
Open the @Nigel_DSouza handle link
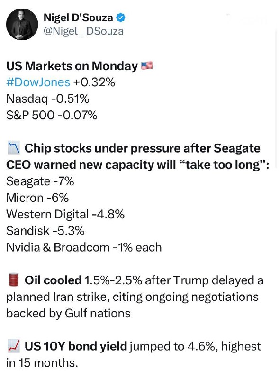tap(83, 31)
